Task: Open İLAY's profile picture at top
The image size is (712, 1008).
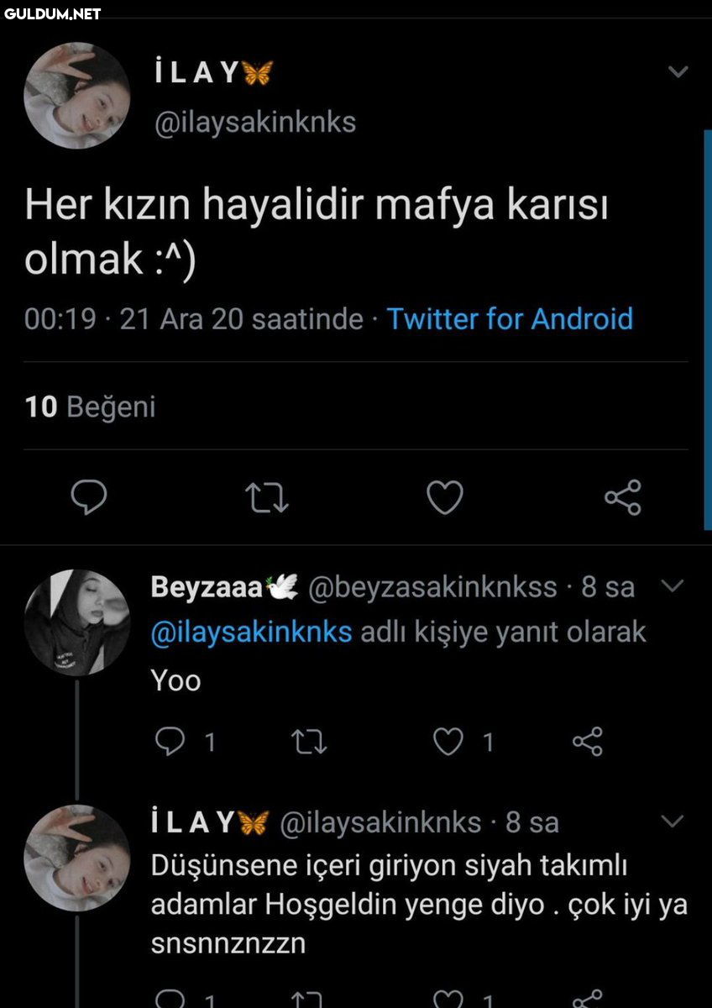Action: [76, 97]
